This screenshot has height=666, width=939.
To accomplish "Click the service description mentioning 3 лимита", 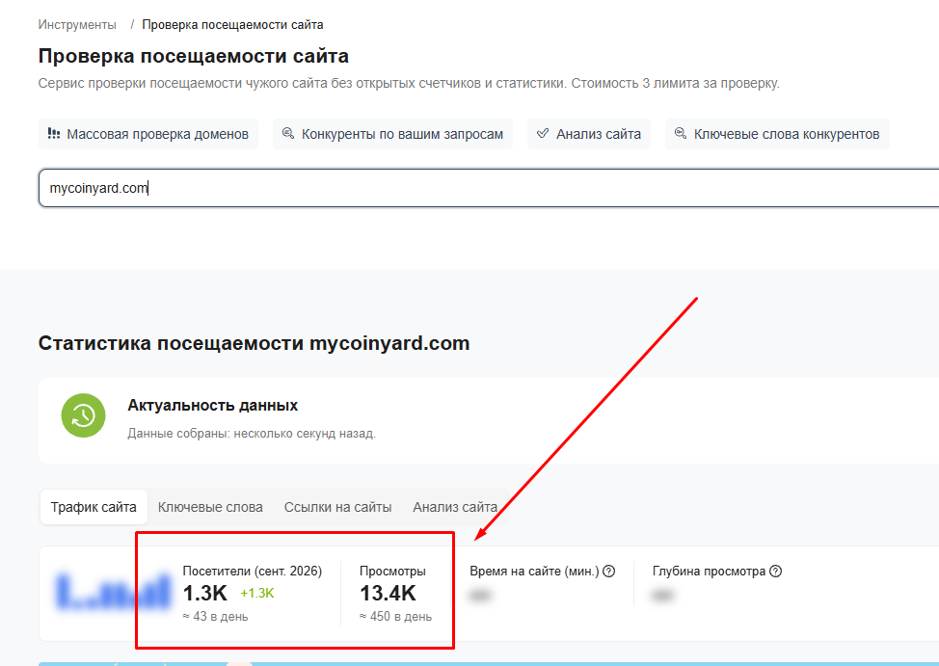I will [409, 83].
